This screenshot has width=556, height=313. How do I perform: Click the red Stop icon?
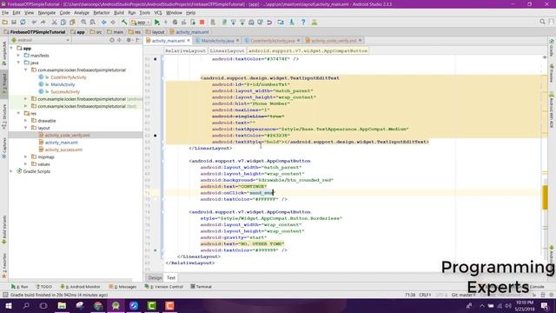click(202, 22)
